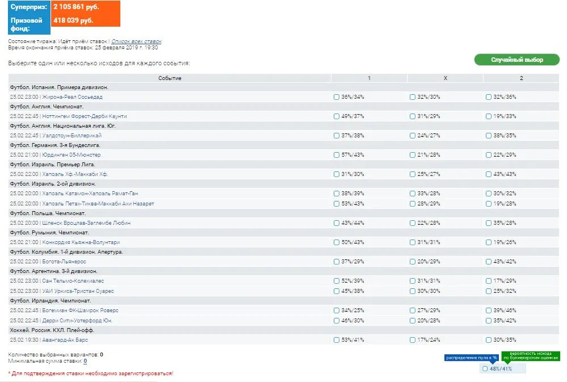
Task: Toggle the legend sample checkbox 48%/41%
Action: tap(485, 368)
